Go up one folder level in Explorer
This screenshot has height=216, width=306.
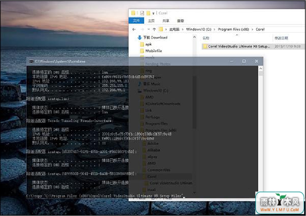tap(154, 30)
